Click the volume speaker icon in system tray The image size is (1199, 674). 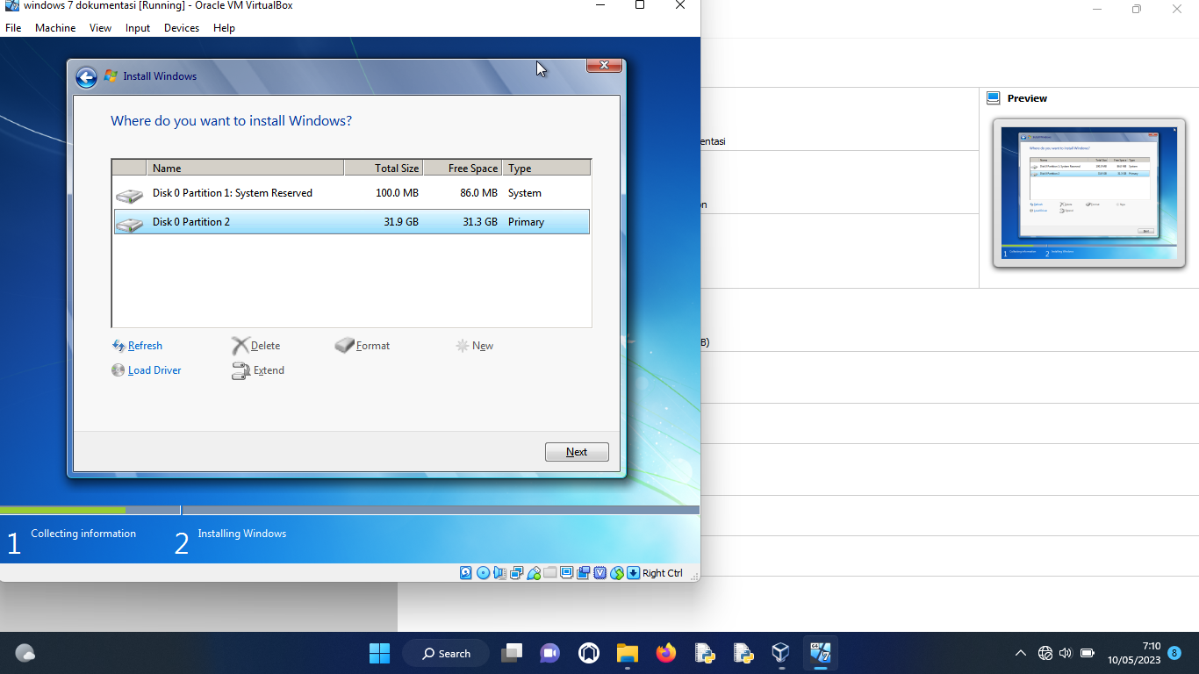click(x=1066, y=653)
